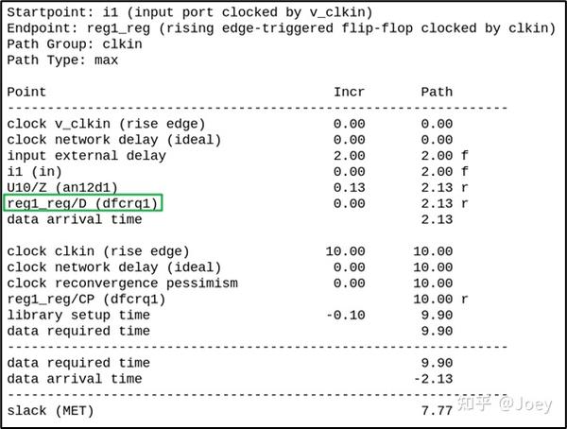567x429 pixels.
Task: Click the Path Type max line
Action: click(x=62, y=60)
